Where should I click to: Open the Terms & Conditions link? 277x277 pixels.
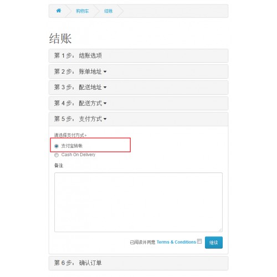pos(176,242)
